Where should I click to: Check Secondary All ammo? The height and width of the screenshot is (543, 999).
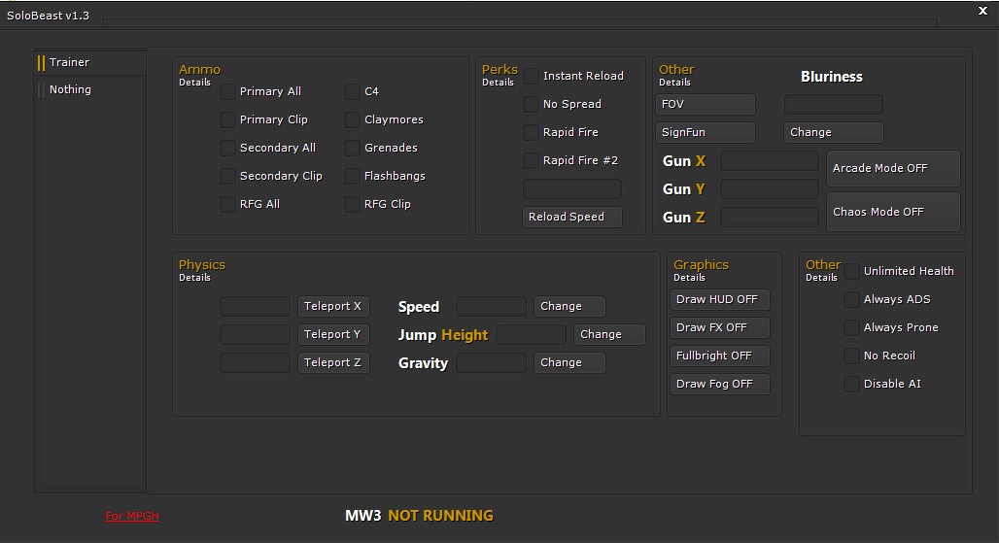coord(227,148)
